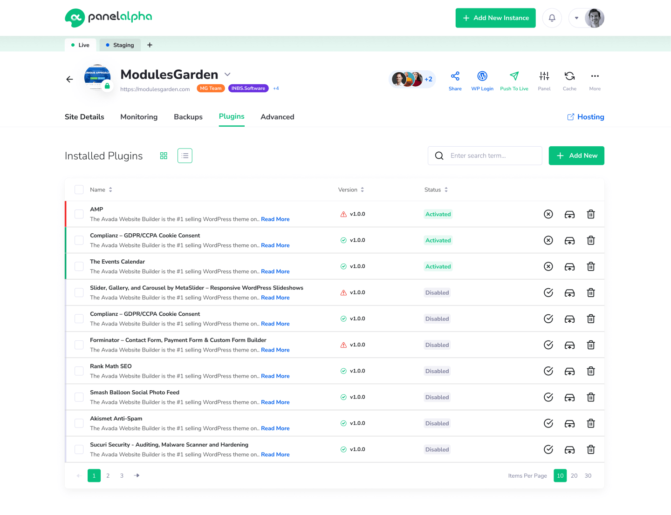Open the notifications bell
Viewport: 671px width, 515px height.
(x=552, y=18)
